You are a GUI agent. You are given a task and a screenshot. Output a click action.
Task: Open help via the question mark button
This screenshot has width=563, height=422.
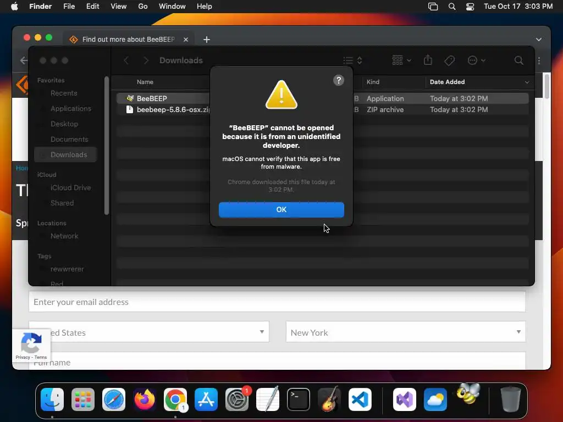[x=338, y=80]
